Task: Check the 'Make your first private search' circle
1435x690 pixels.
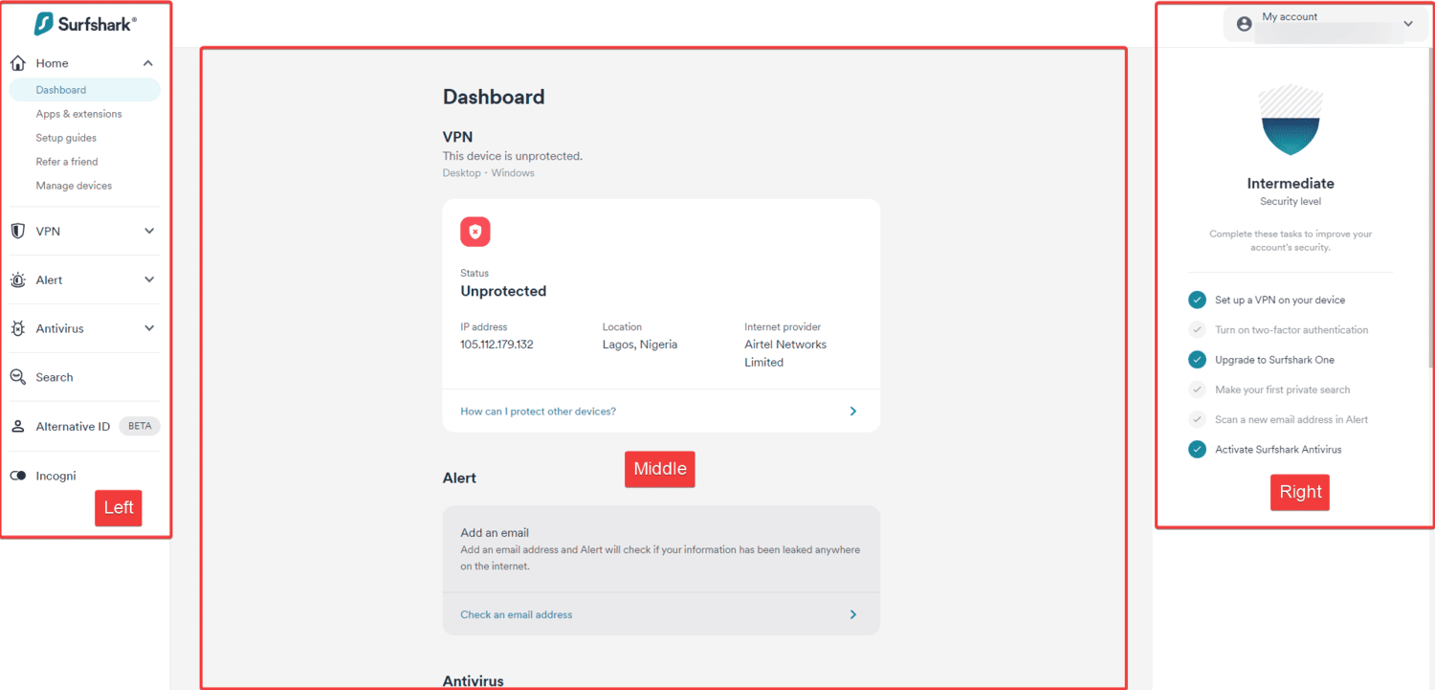Action: coord(1197,390)
